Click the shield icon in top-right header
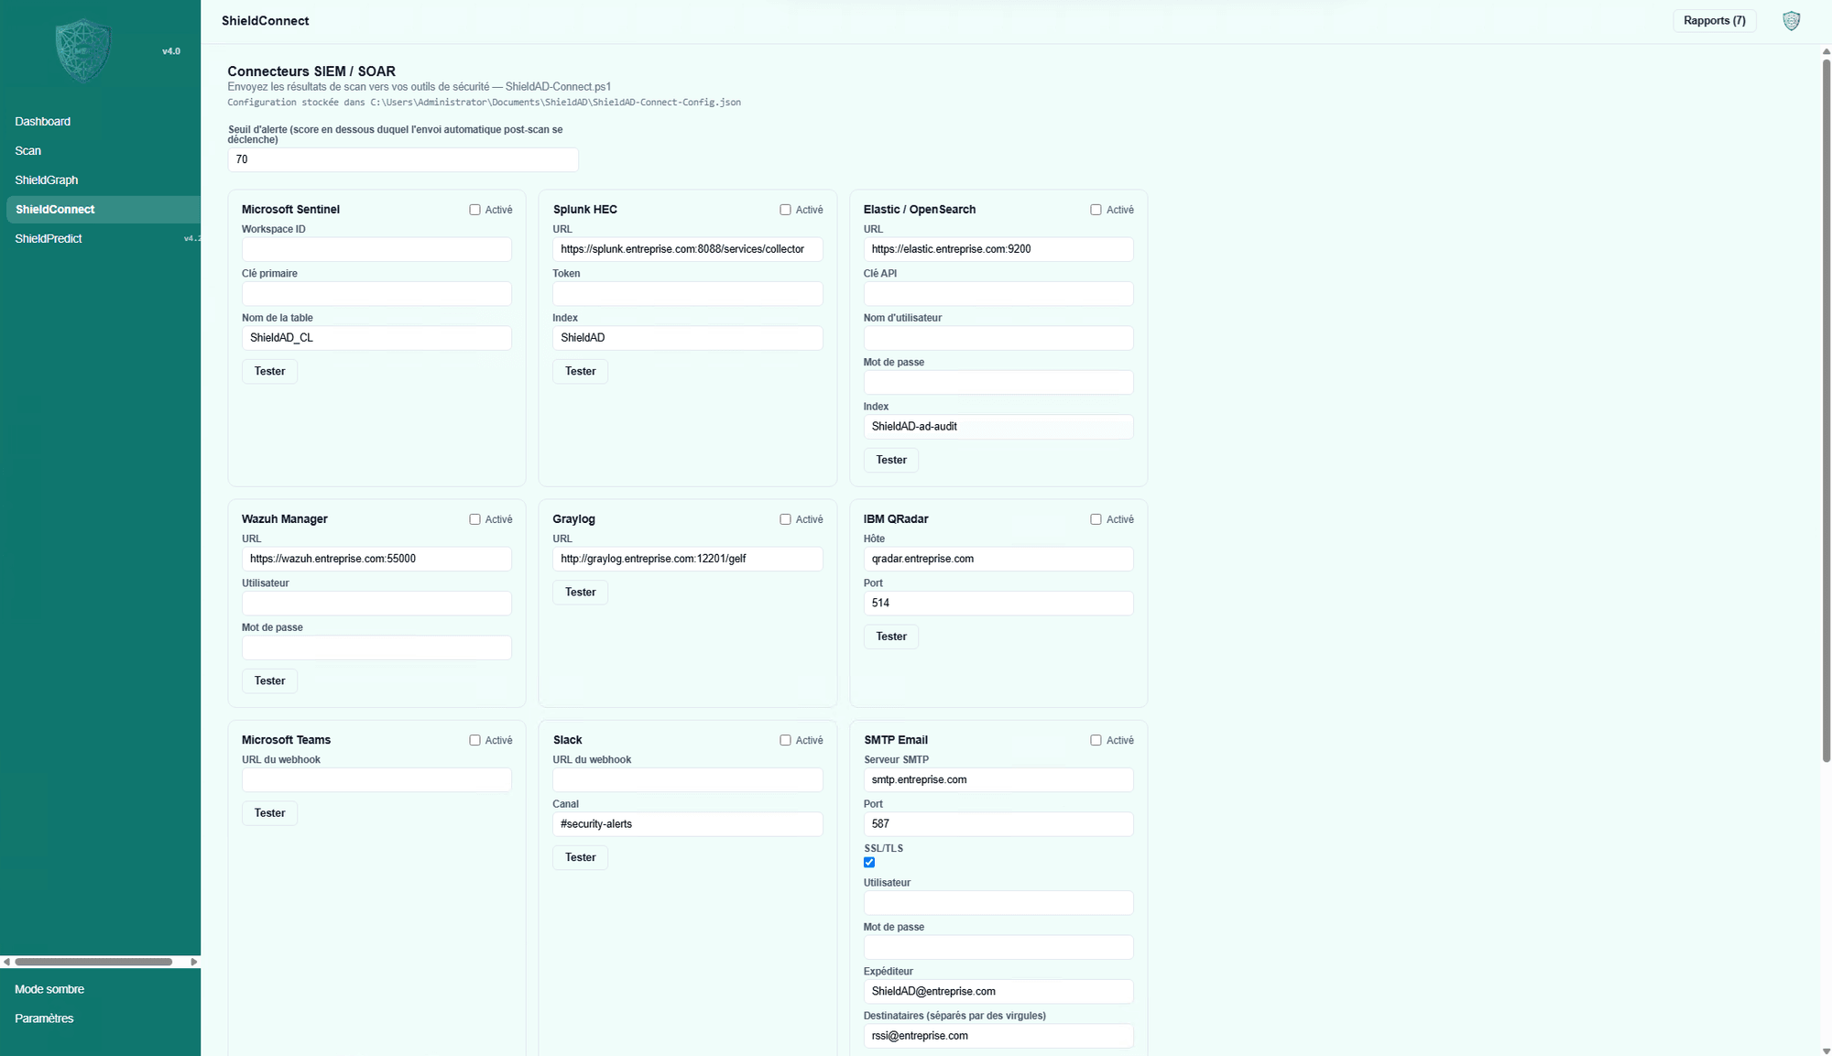Viewport: 1832px width, 1056px height. coord(1792,21)
